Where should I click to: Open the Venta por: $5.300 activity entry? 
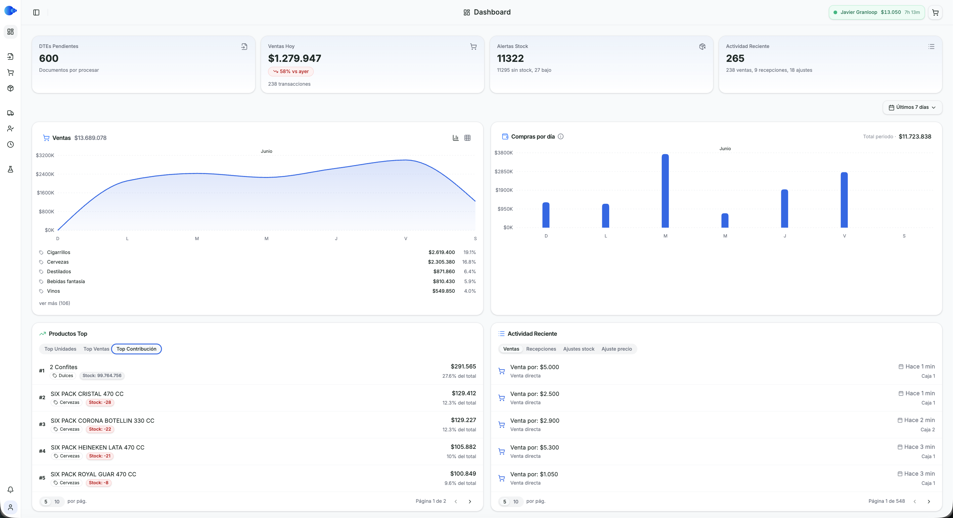point(717,452)
